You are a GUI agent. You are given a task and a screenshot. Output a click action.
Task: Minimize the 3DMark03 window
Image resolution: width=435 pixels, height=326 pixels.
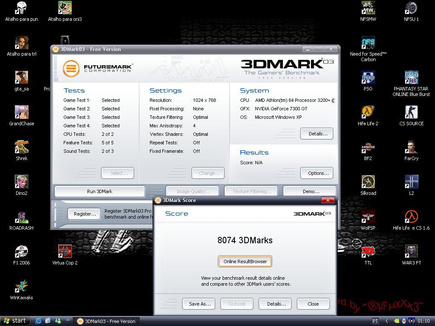308,49
